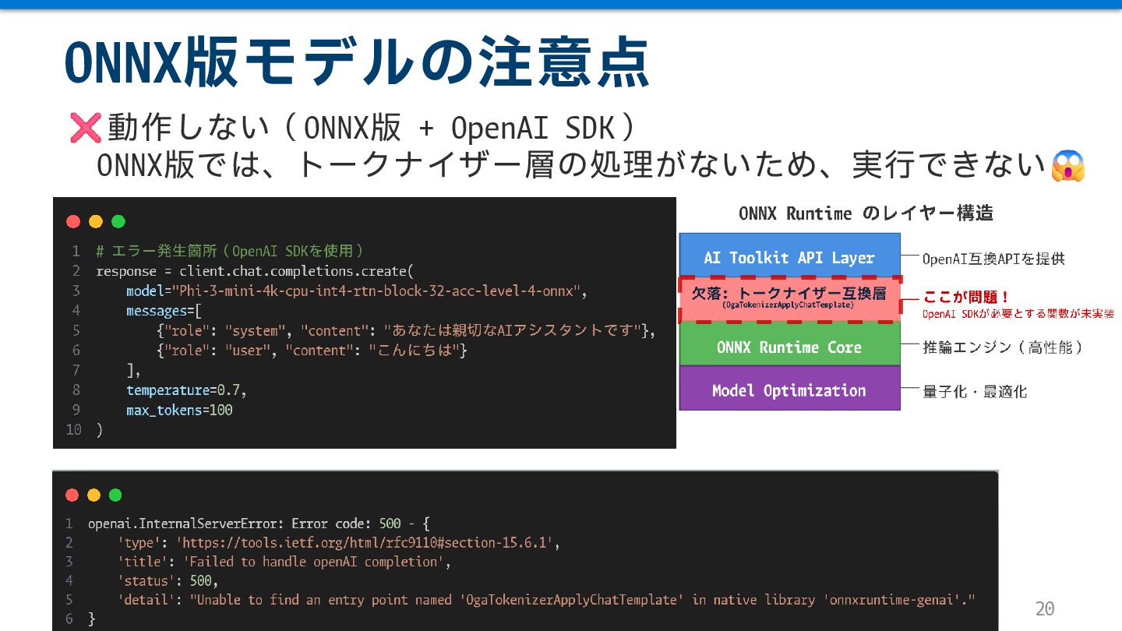Viewport: 1122px width, 631px height.
Task: Click the label 推論エンジン（高性能）
Action: (1003, 347)
